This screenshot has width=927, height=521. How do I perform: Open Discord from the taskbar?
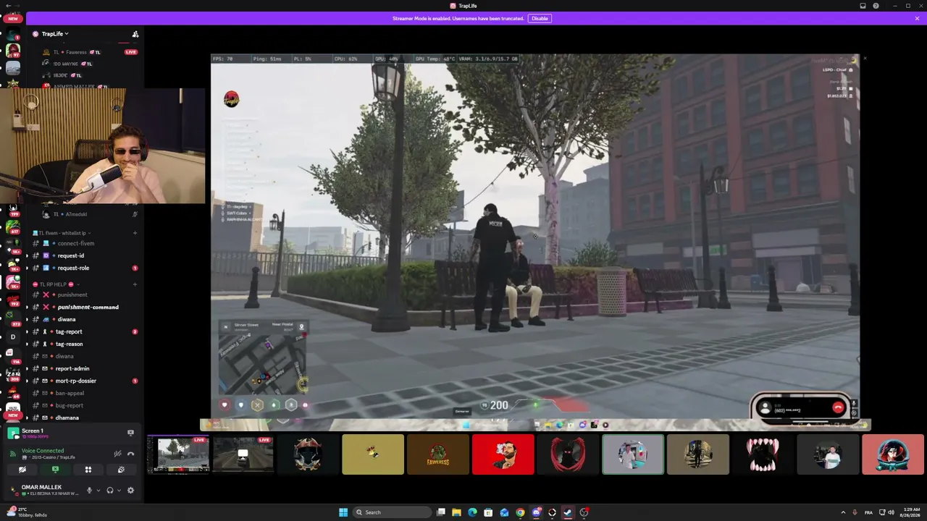(536, 512)
